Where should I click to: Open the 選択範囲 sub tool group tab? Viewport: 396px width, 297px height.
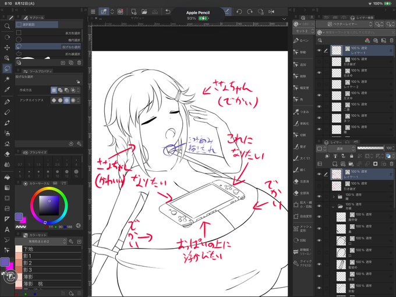coord(37,24)
